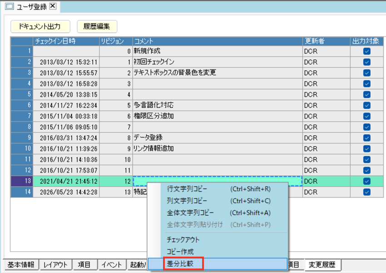Click comment cell 多言語化対応
The height and width of the screenshot is (273, 386).
(218, 105)
